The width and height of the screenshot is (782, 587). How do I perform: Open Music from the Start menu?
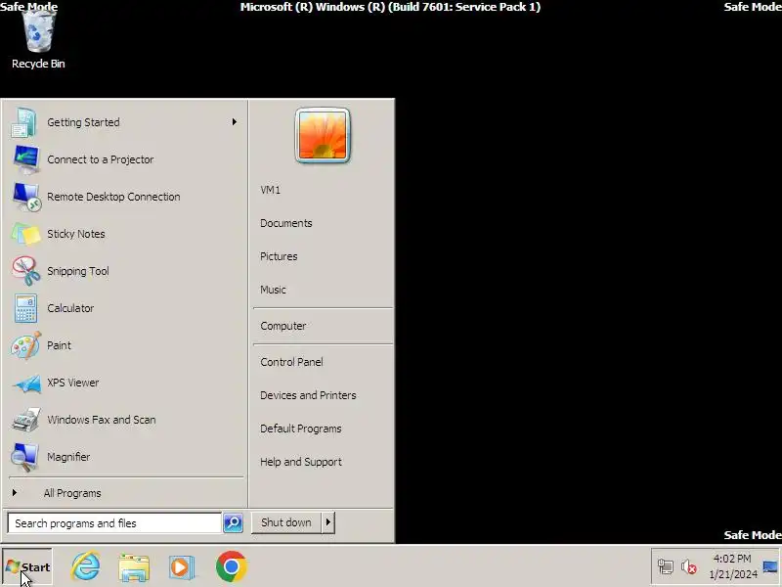(x=273, y=290)
